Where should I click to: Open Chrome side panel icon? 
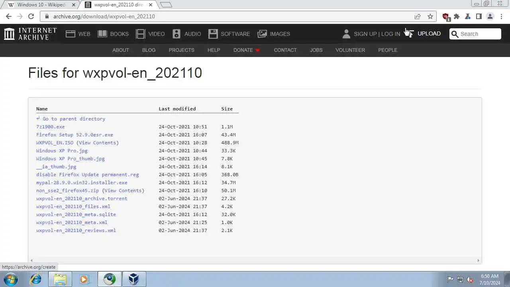coord(479,16)
